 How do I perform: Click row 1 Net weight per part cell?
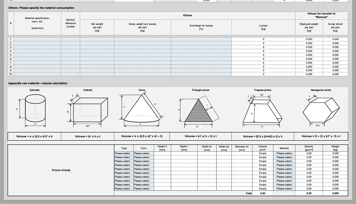(97, 39)
